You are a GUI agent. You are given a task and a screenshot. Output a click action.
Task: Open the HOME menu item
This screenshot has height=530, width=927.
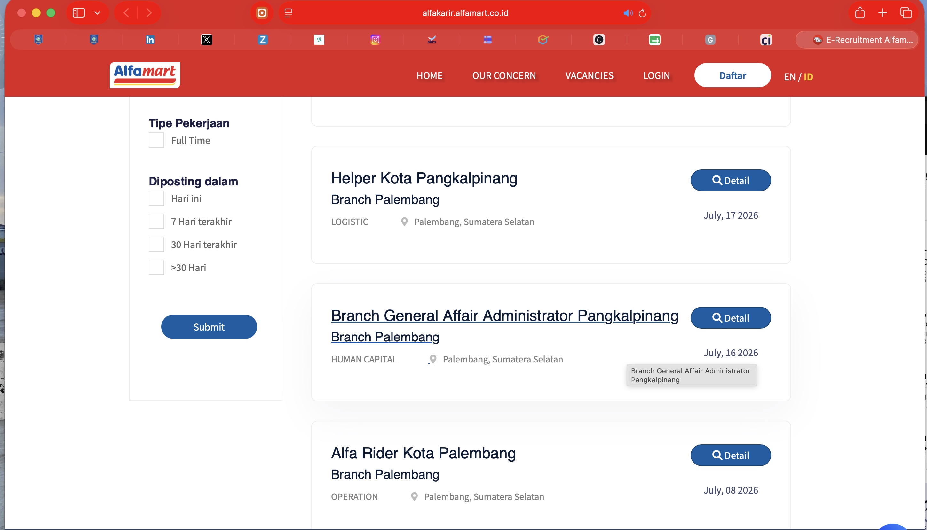pos(430,76)
